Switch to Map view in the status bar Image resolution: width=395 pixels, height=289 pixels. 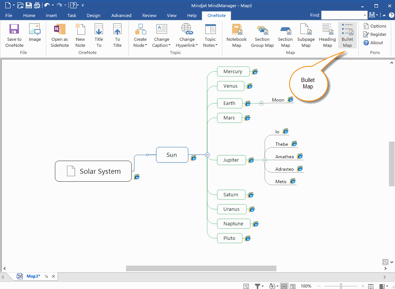pyautogui.click(x=284, y=286)
